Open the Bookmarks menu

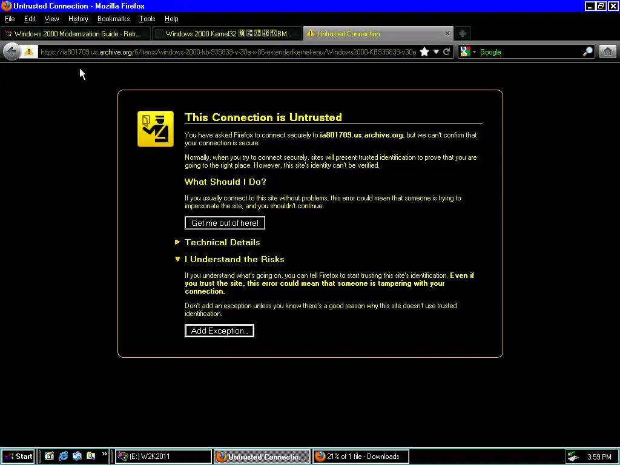click(113, 19)
